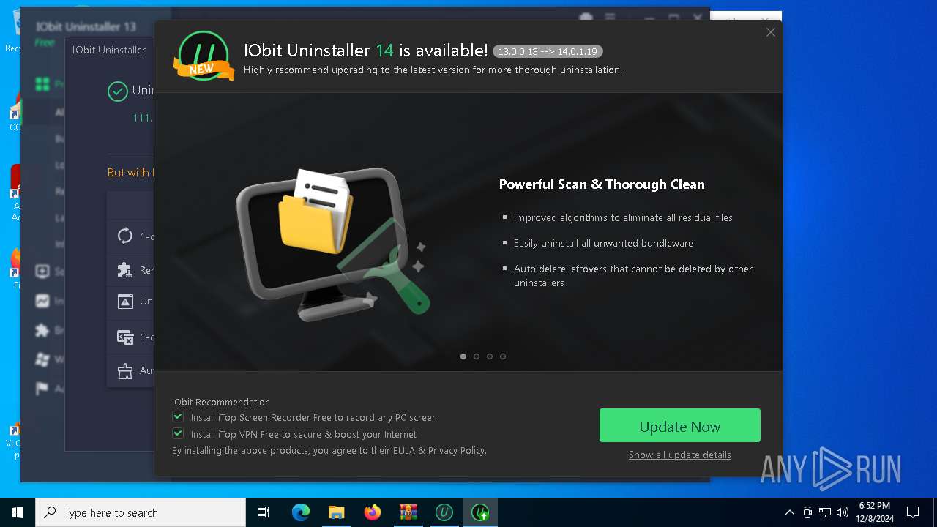This screenshot has width=937, height=527.
Task: Launch Firefox from taskbar
Action: pyautogui.click(x=372, y=512)
